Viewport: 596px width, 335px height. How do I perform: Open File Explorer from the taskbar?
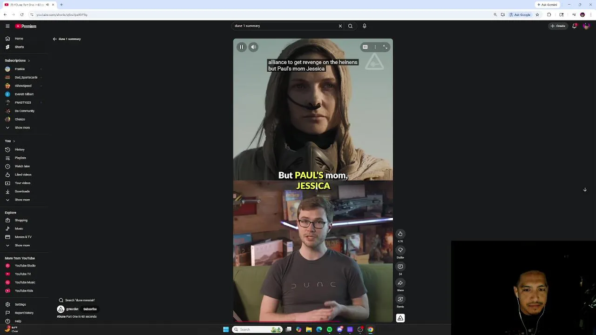point(309,329)
